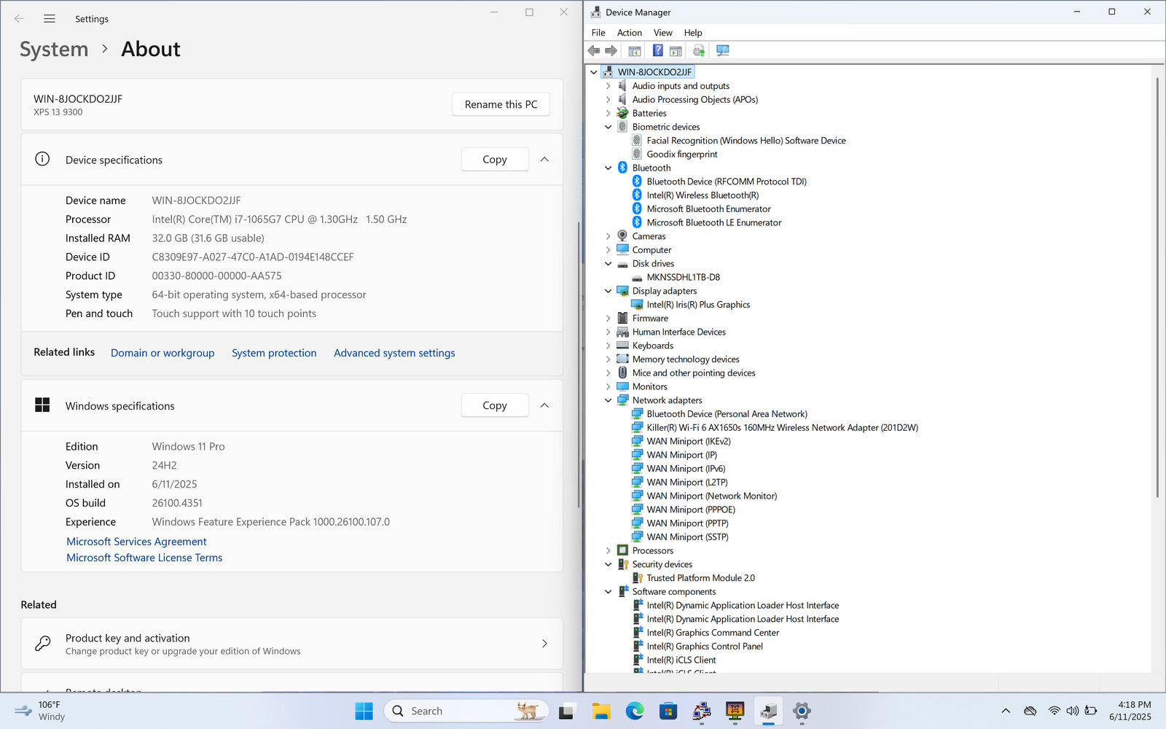Expand the Processors node
Screen dimensions: 1166x729
tap(609, 550)
